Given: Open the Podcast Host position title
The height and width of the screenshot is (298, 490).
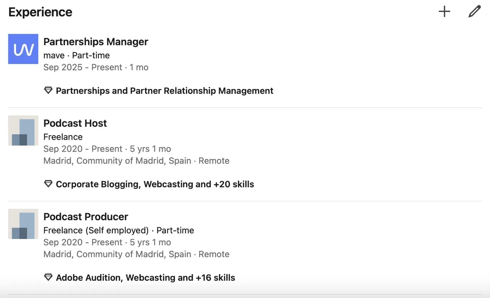Looking at the screenshot, I should point(75,123).
